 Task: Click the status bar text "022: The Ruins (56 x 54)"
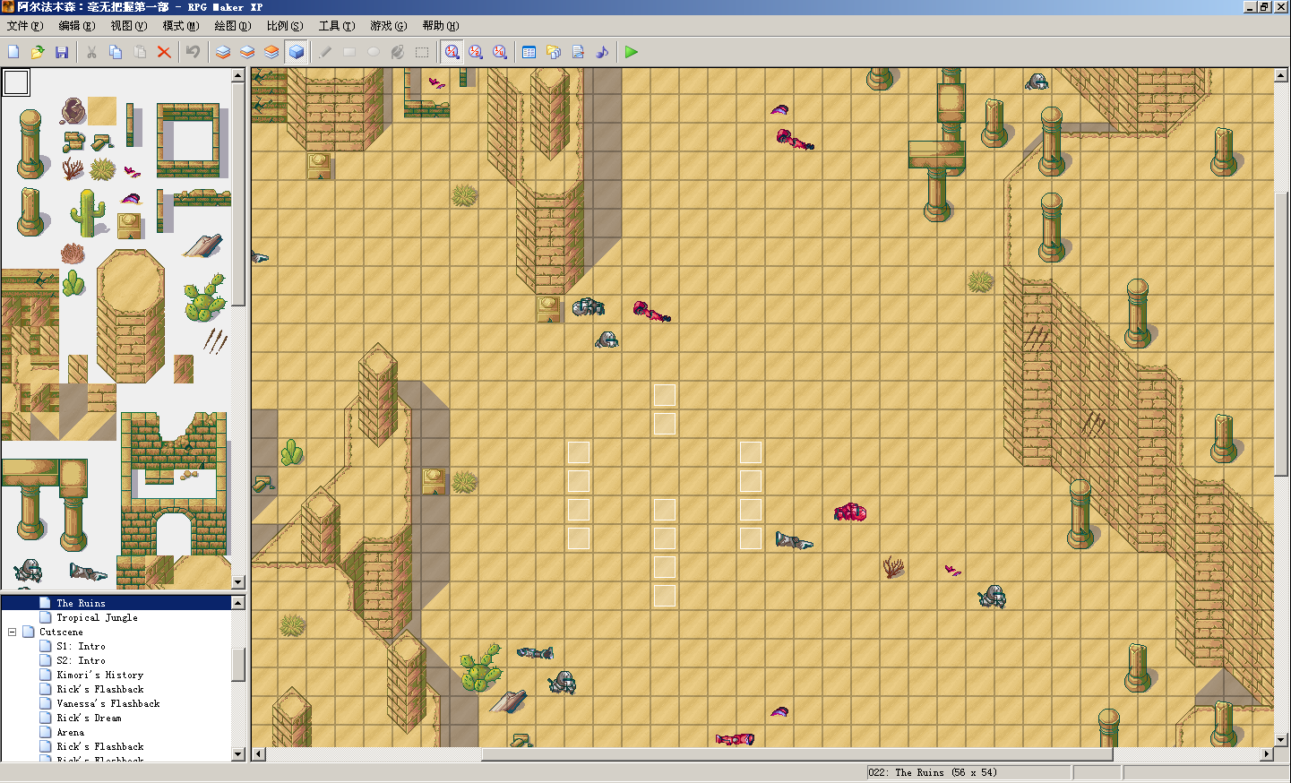932,772
